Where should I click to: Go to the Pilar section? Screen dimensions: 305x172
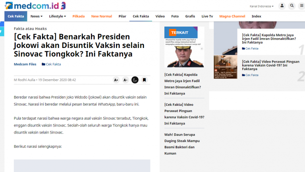(122, 16)
